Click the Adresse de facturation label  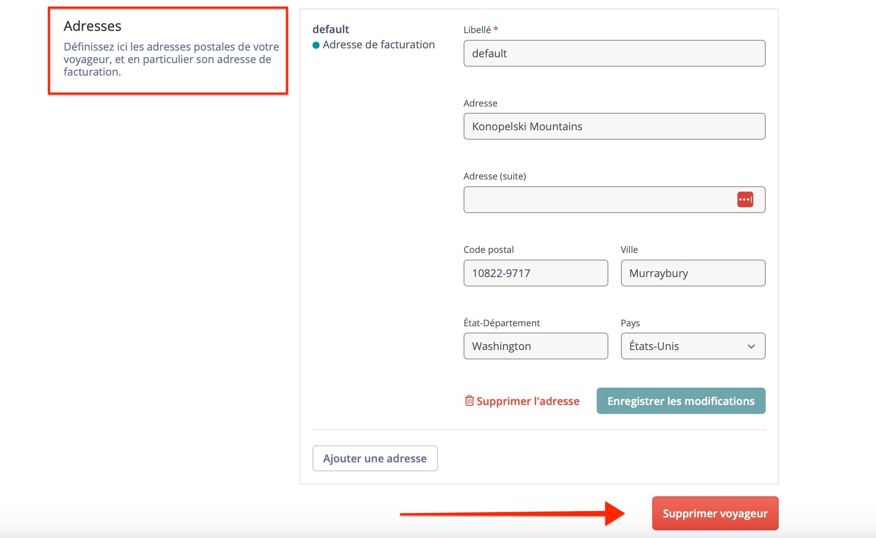(378, 45)
